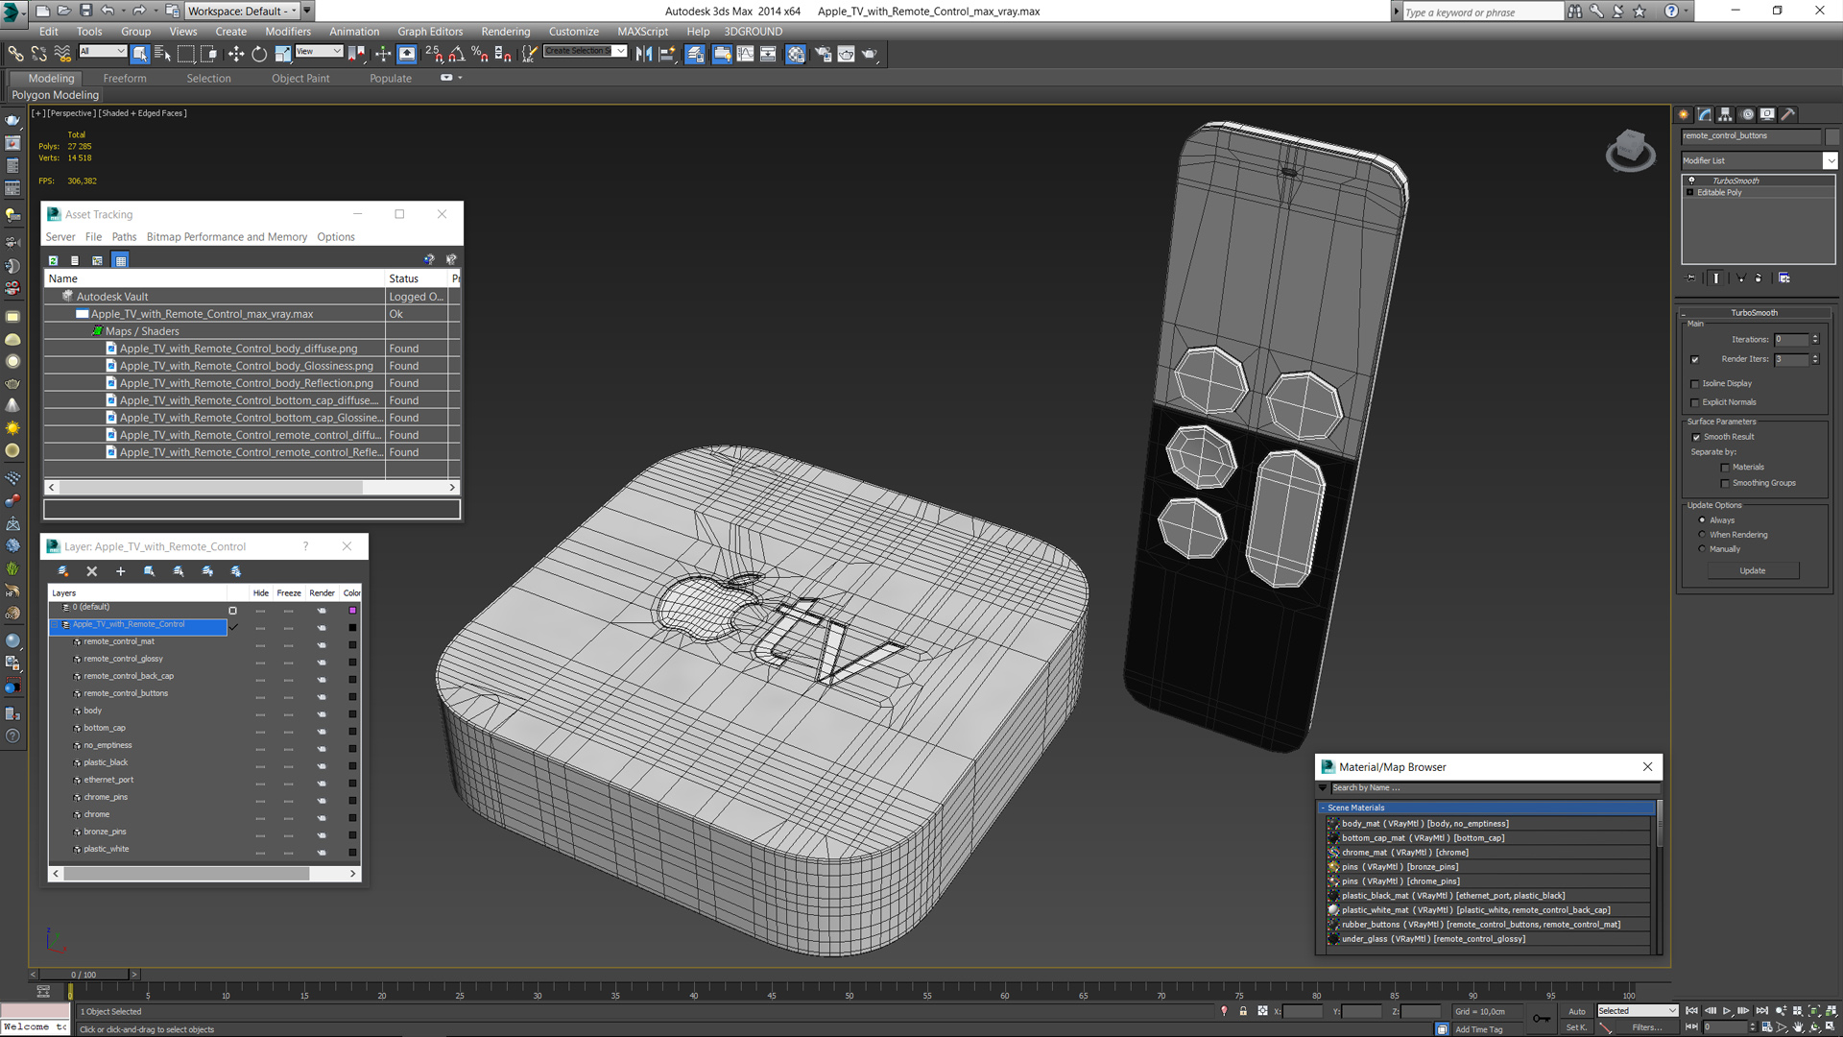Click the ViewCube in the viewport
Viewport: 1843px width, 1037px height.
tap(1630, 150)
